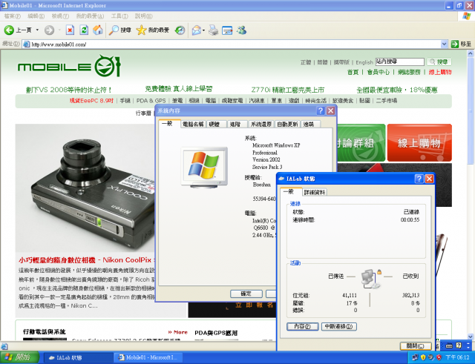The width and height of the screenshot is (475, 364).
Task: Click the Go arrow button beside address bar
Action: click(455, 44)
